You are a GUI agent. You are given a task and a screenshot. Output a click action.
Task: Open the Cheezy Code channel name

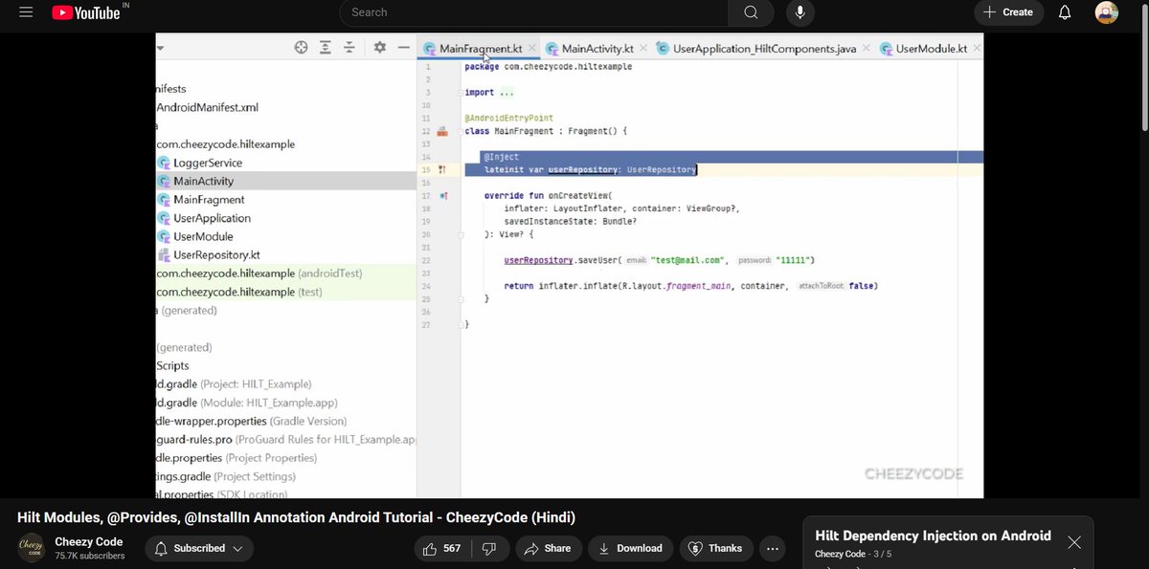(89, 541)
